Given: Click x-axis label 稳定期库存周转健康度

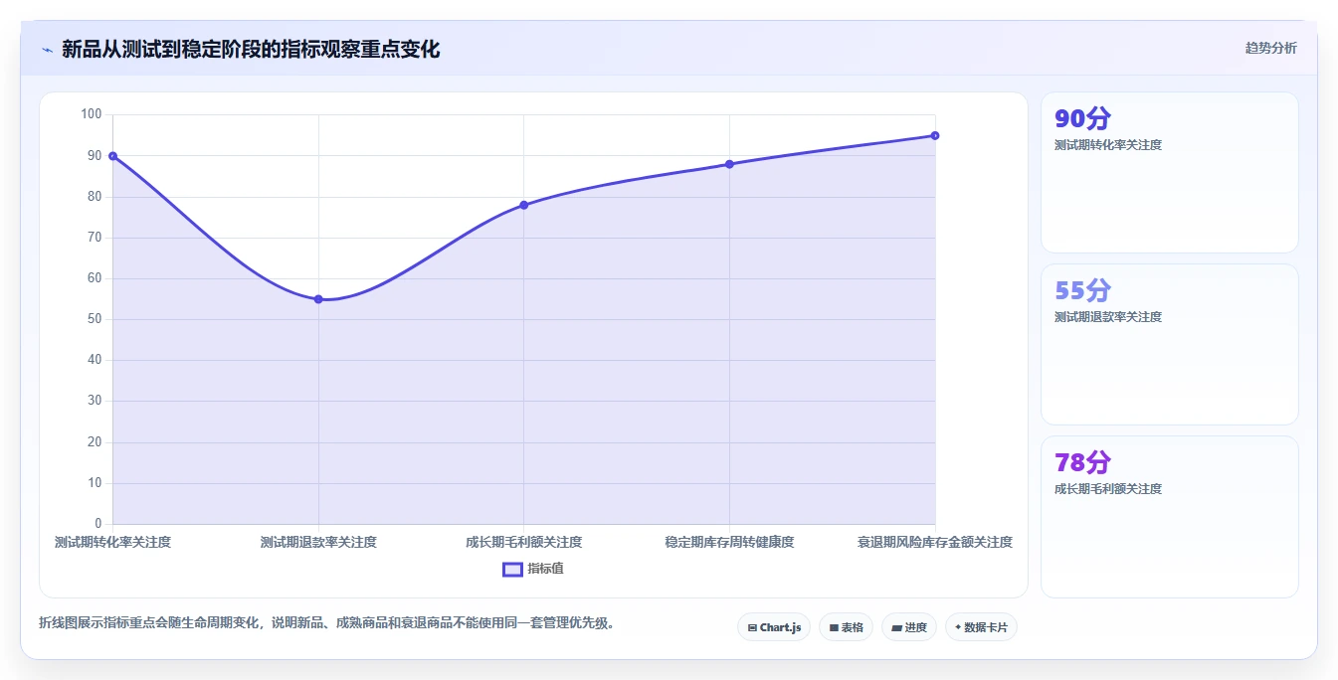Looking at the screenshot, I should coord(729,542).
